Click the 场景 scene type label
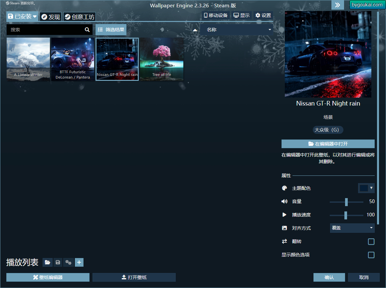This screenshot has height=288, width=386. pyautogui.click(x=328, y=117)
